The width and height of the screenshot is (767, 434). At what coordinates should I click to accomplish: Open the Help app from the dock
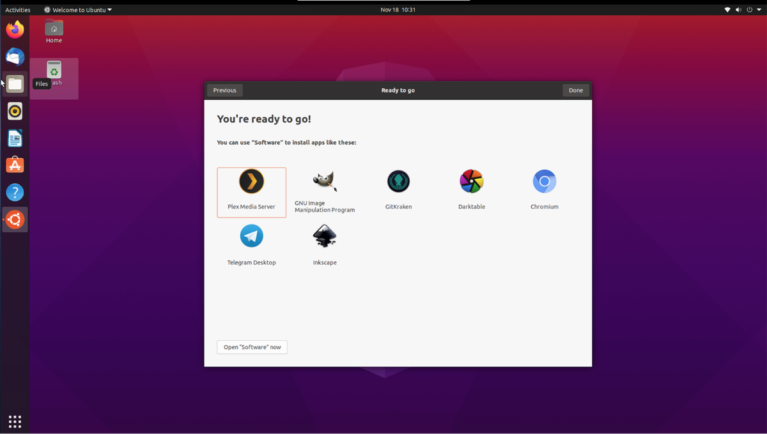tap(14, 191)
